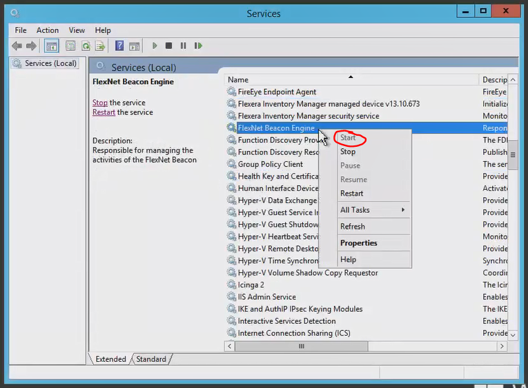Click gear icon beside IKE and AuthIP IPsec Keying Modules

click(231, 309)
